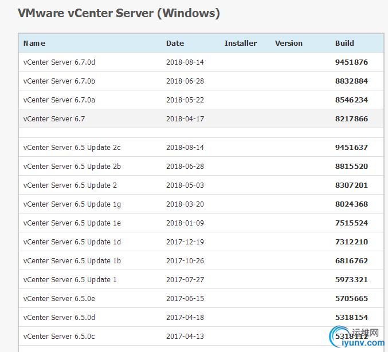Click the Version column header
The height and width of the screenshot is (352, 388).
pyautogui.click(x=288, y=43)
